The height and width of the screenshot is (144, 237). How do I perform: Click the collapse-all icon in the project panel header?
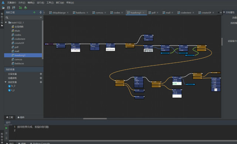click(40, 12)
